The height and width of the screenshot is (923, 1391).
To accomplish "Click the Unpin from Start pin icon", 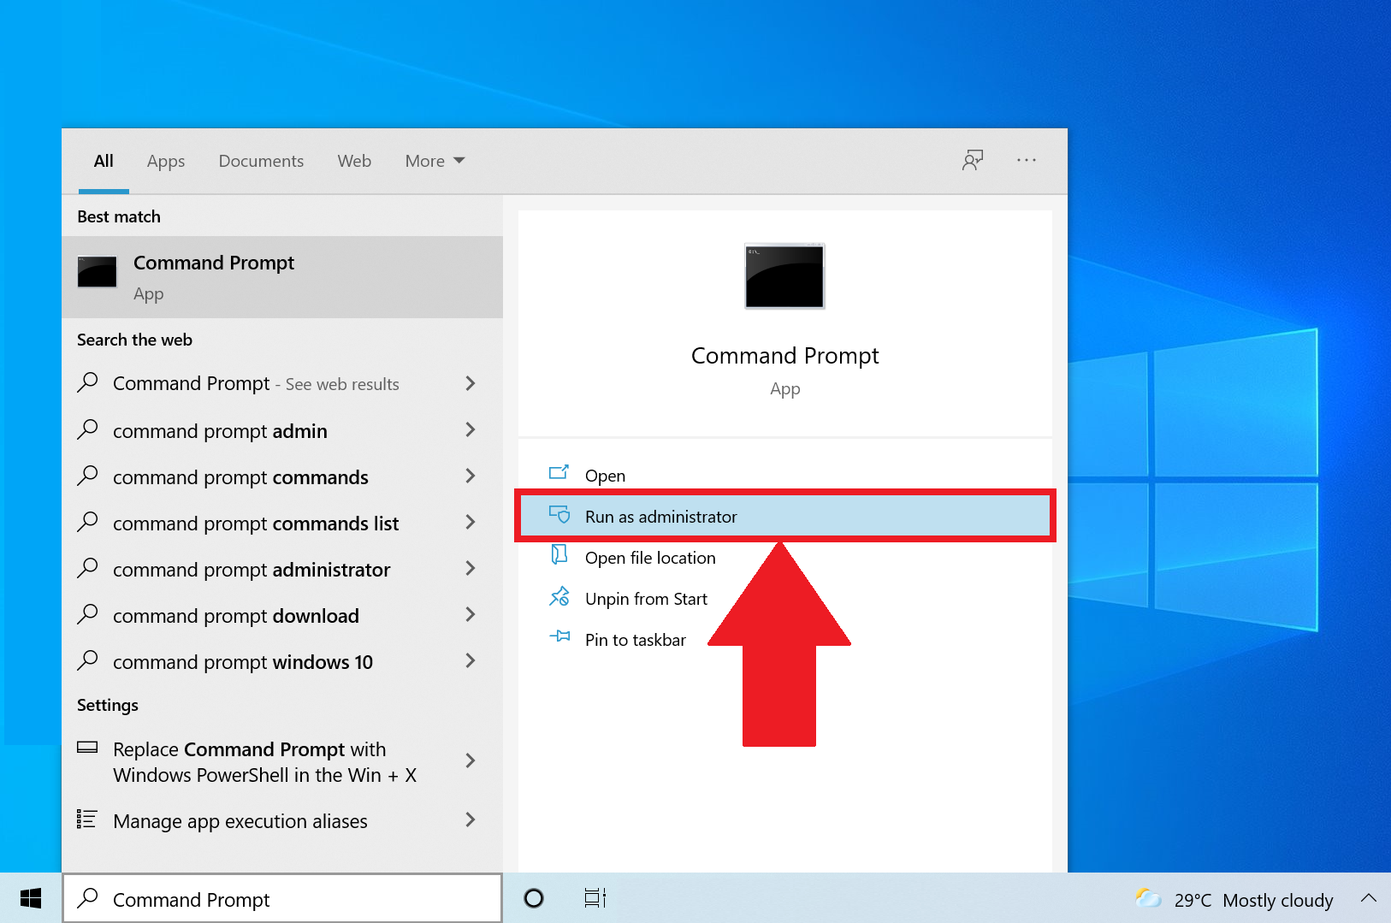I will (x=559, y=596).
